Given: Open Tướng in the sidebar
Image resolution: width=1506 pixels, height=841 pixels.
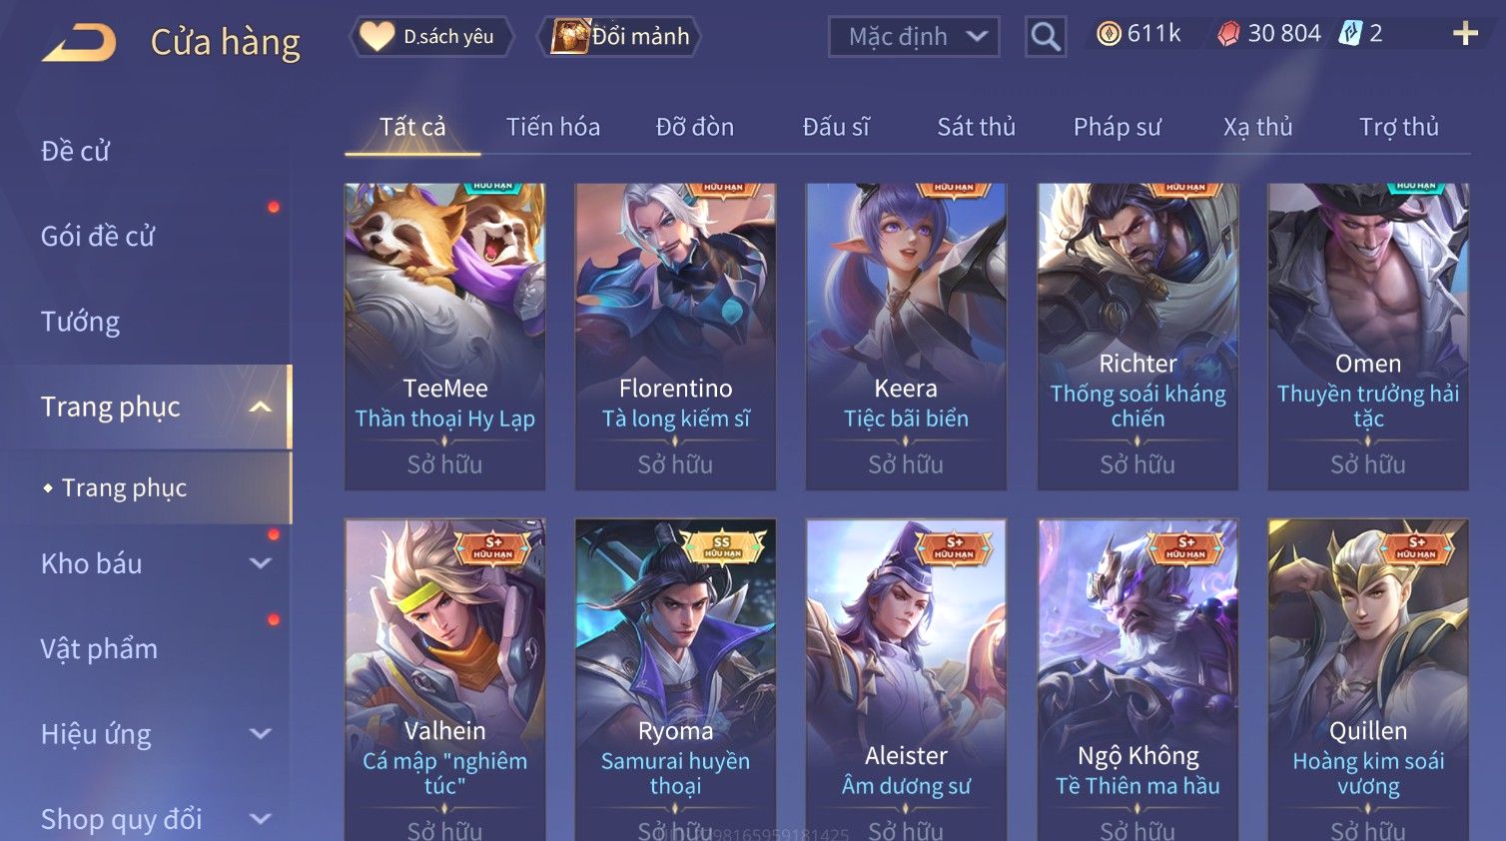Looking at the screenshot, I should tap(80, 322).
